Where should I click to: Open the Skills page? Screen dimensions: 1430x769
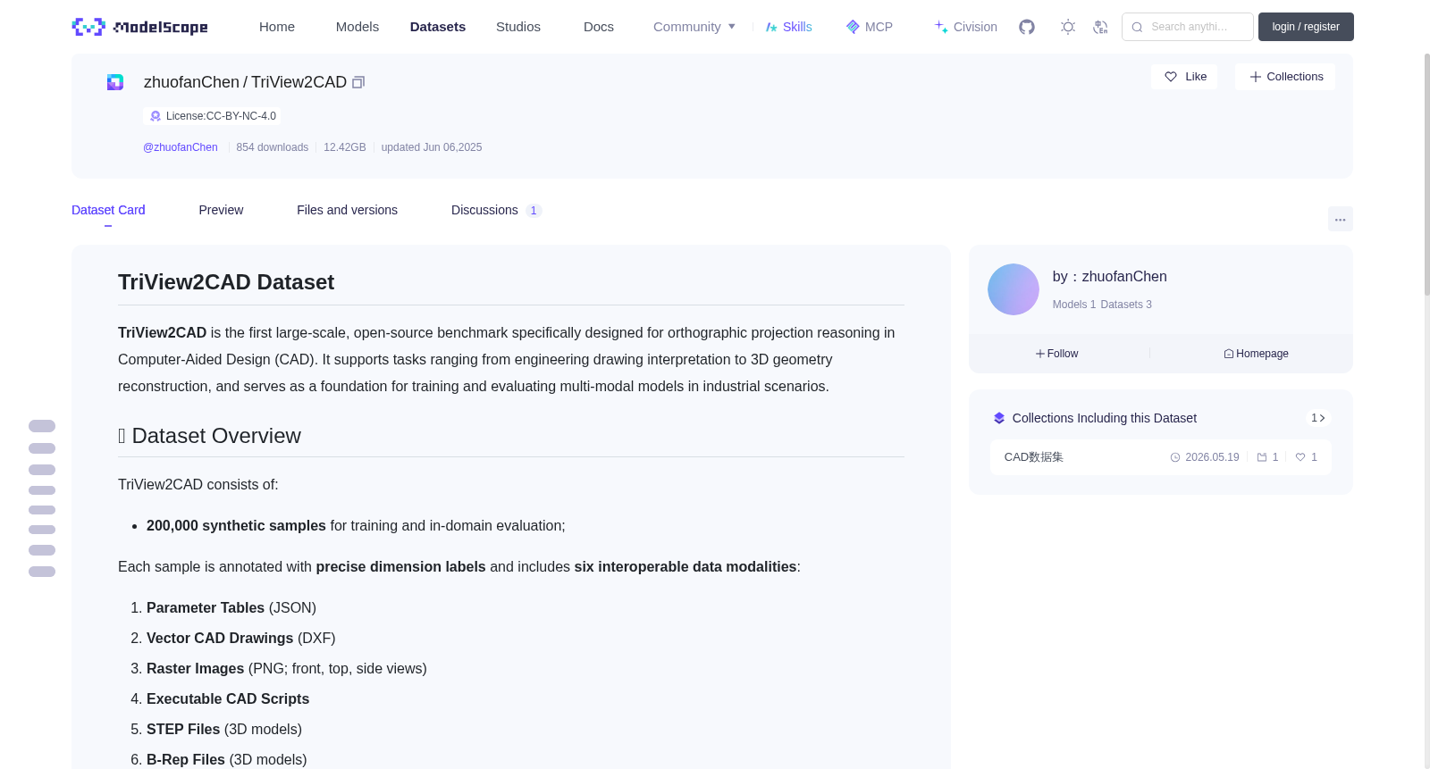pyautogui.click(x=789, y=27)
